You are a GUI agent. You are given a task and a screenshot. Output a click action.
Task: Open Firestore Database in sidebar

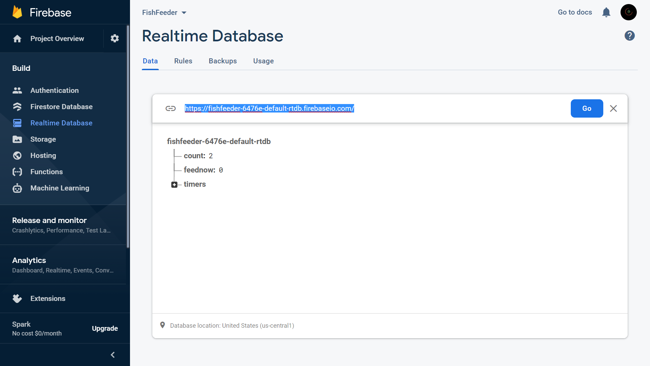click(61, 107)
